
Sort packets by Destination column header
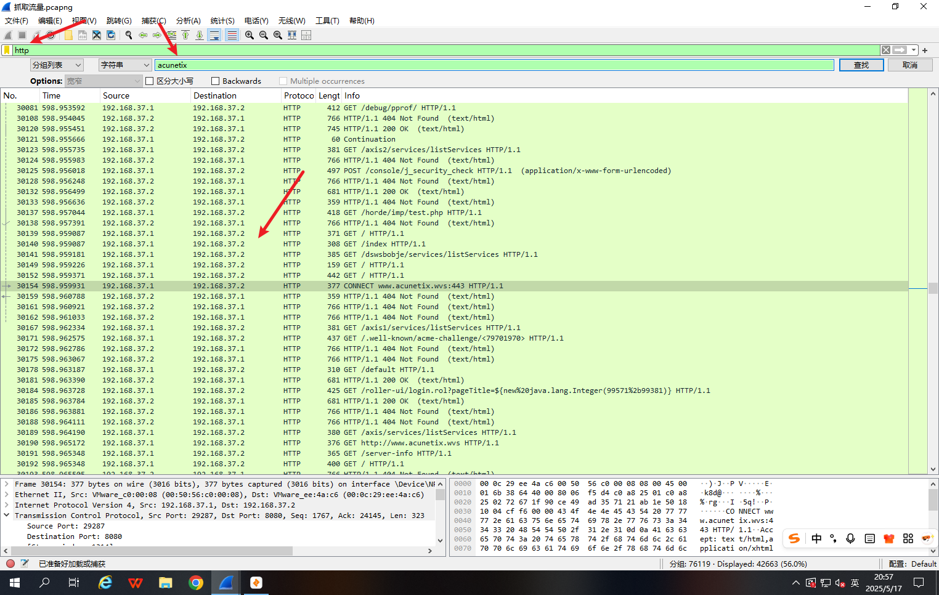[x=235, y=95]
